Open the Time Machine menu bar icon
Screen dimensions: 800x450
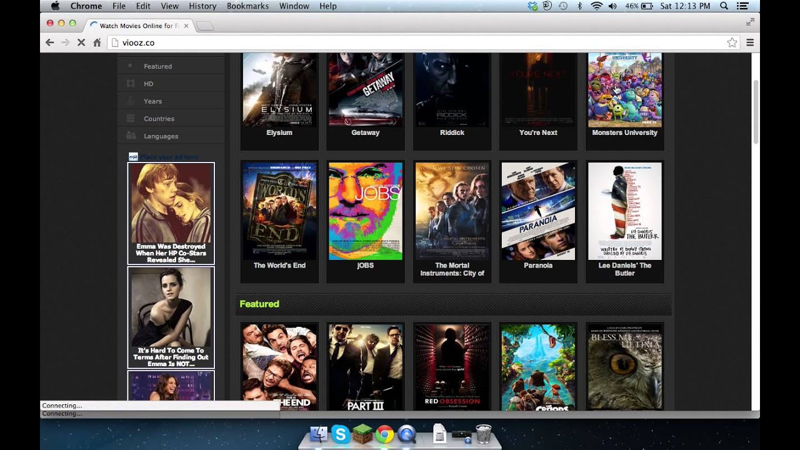click(563, 6)
